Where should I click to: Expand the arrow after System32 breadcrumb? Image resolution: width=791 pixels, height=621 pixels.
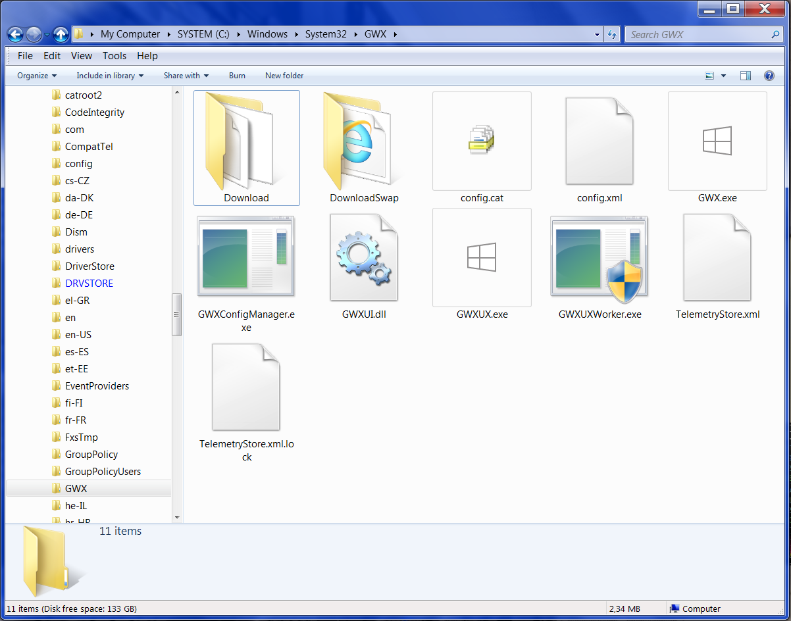click(355, 34)
